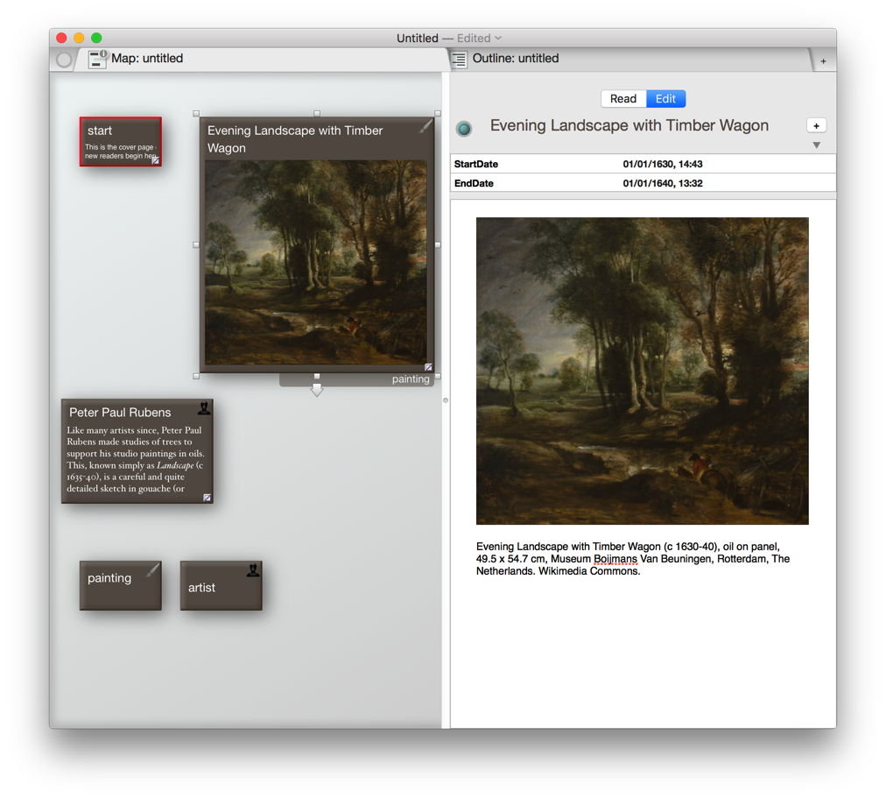Click the plus button next to the note title
886x799 pixels.
(816, 126)
